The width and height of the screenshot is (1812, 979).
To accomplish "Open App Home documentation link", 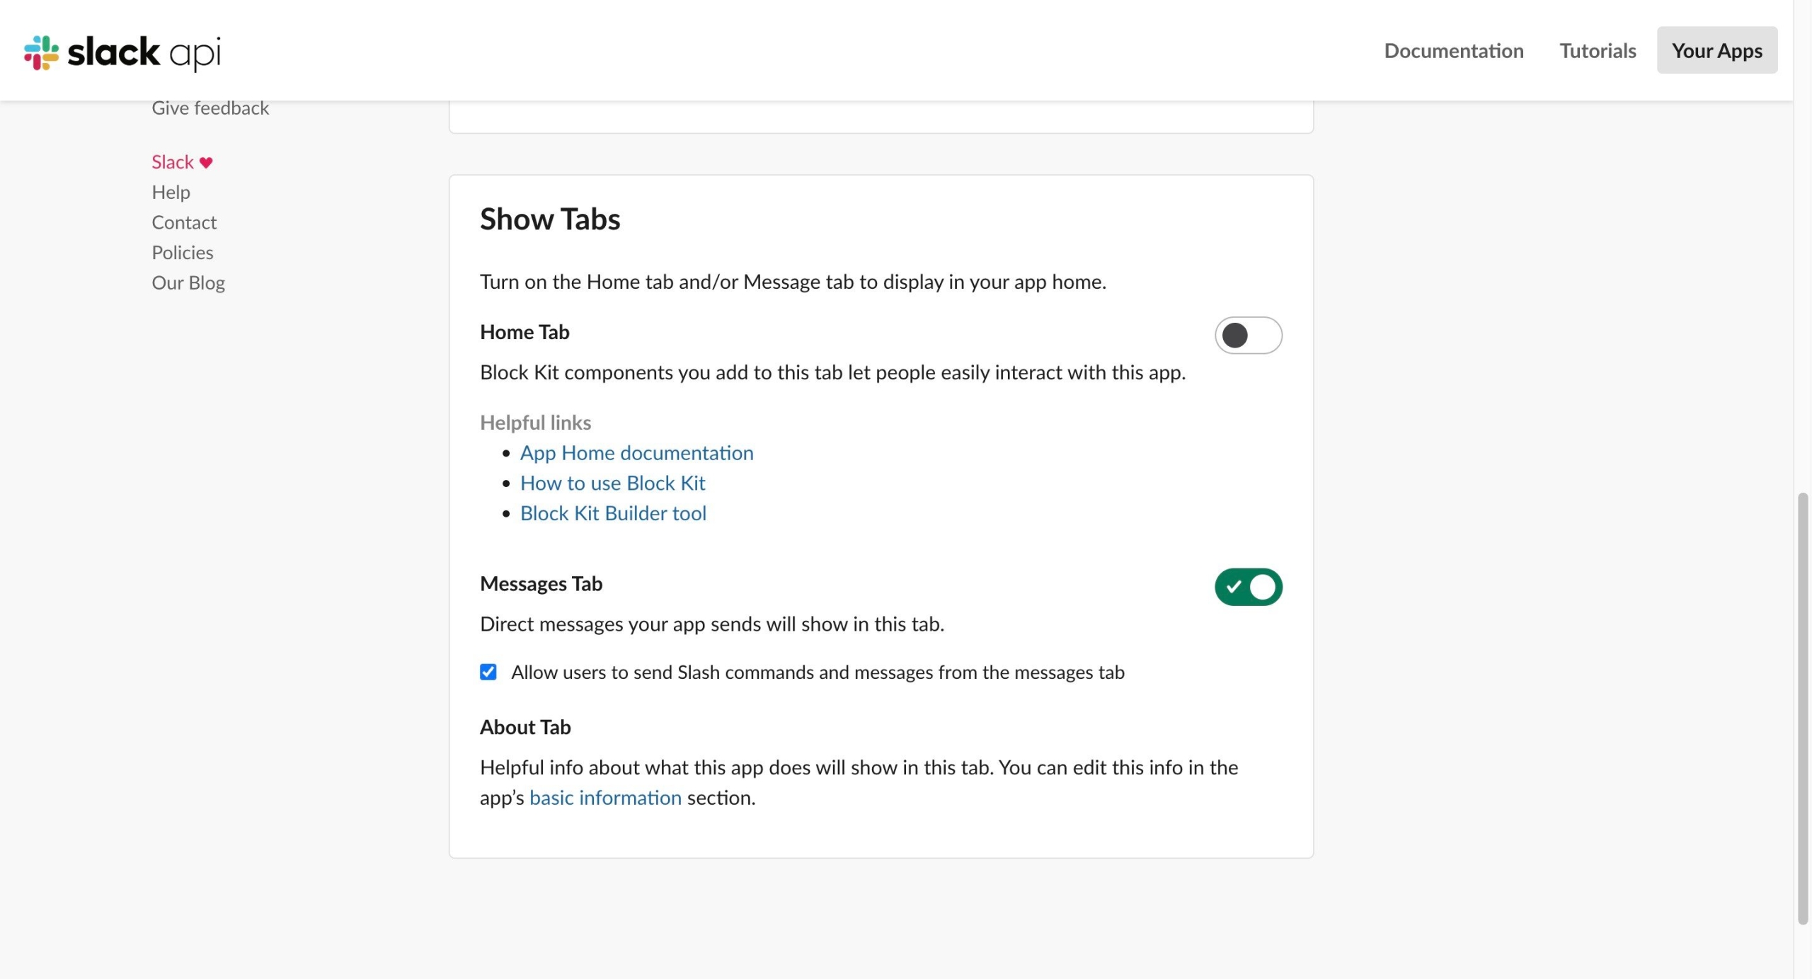I will coord(636,453).
